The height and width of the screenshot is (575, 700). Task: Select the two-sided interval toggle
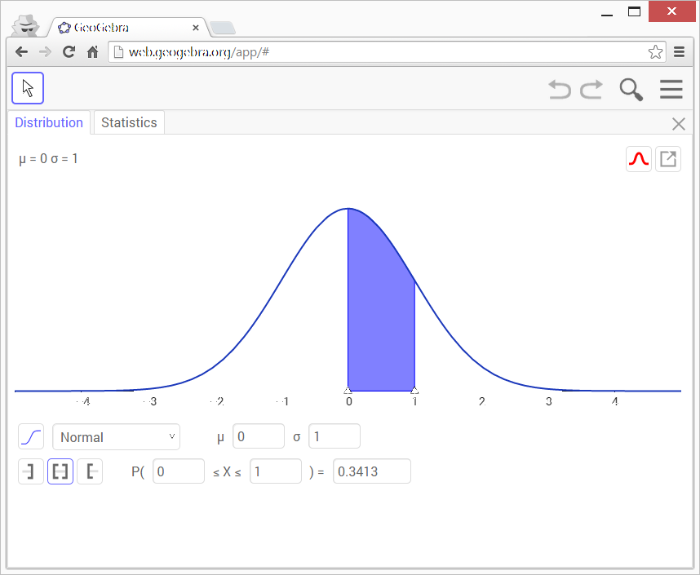(x=60, y=471)
